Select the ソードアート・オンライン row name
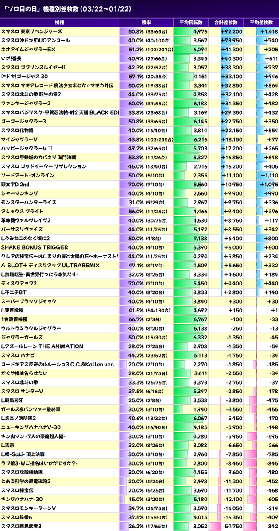Image resolution: width=279 pixels, height=531 pixels. [28, 175]
